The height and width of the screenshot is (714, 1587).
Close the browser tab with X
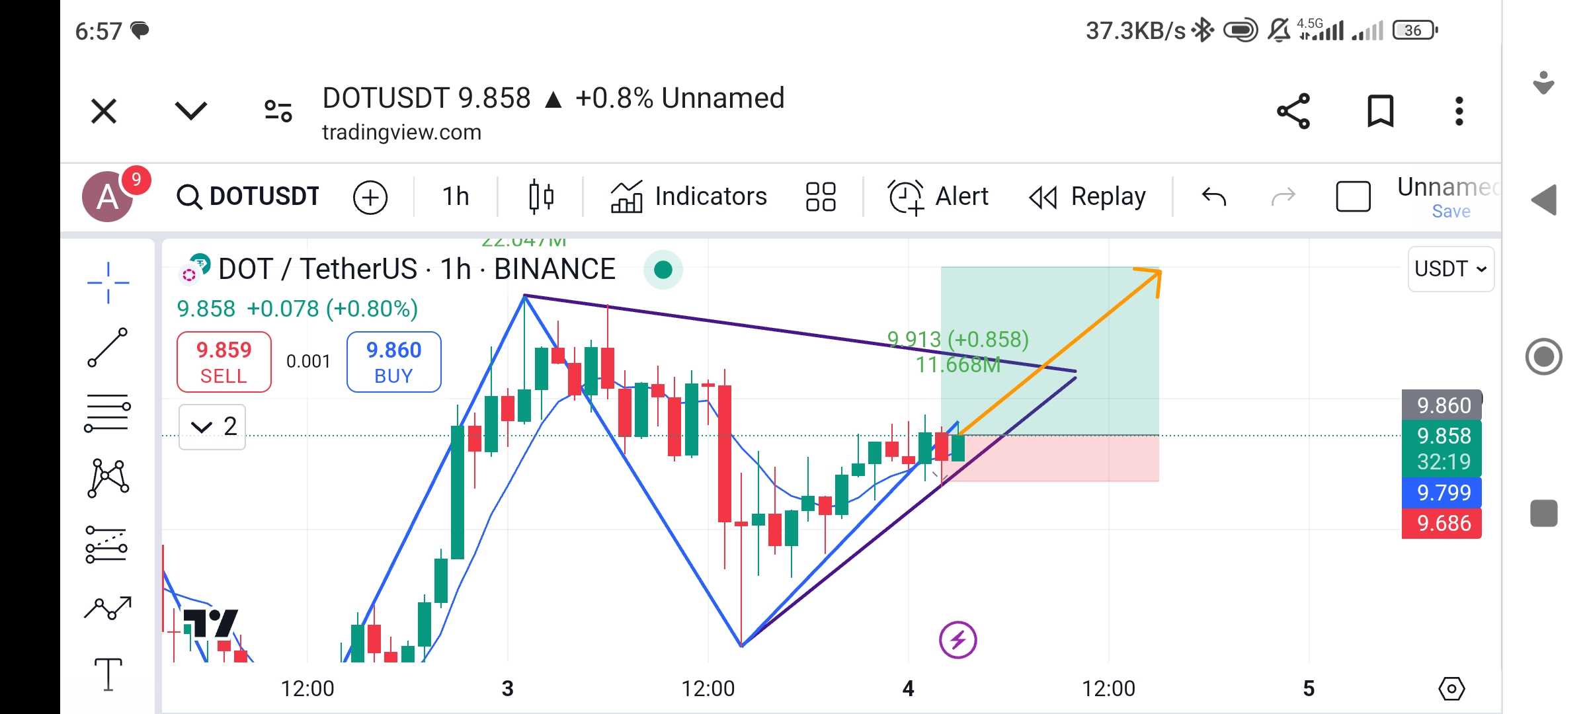pyautogui.click(x=104, y=111)
